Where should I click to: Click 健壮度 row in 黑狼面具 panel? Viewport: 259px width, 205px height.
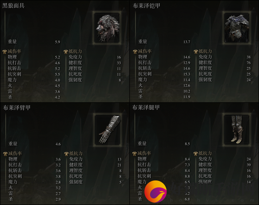tap(95, 63)
